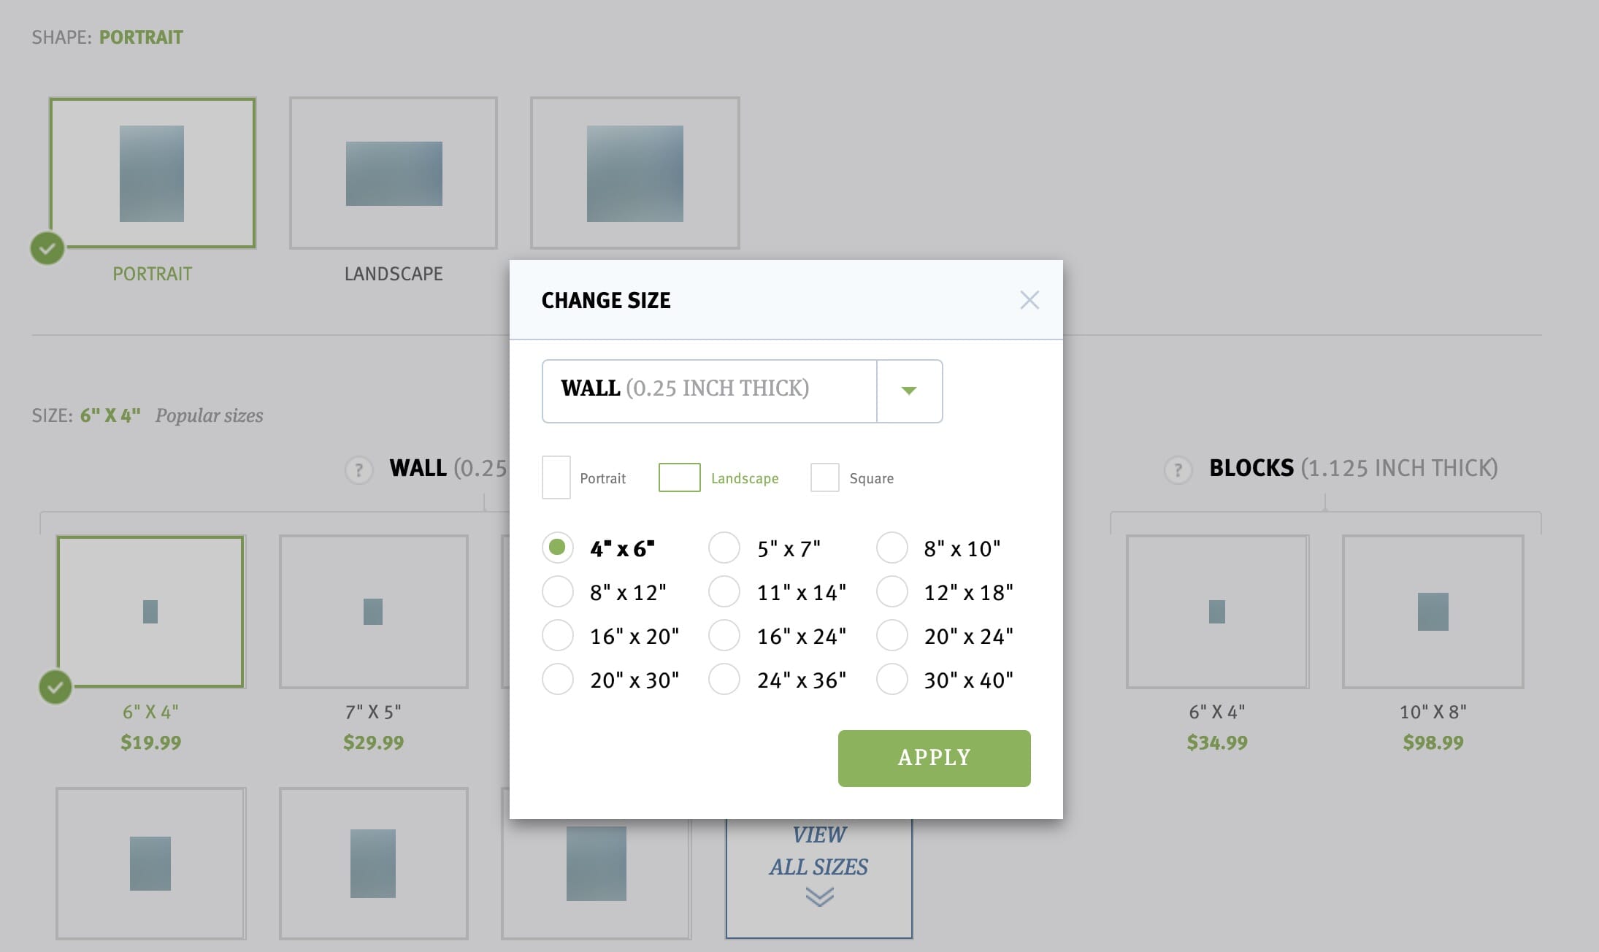Click the Apply button

(x=935, y=758)
